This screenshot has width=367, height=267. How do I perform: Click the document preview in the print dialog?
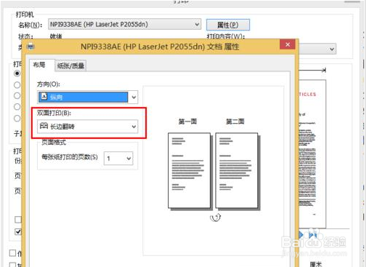312,154
